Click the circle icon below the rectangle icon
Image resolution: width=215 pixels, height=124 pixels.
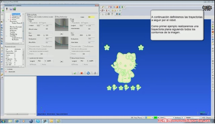(x=2, y=72)
